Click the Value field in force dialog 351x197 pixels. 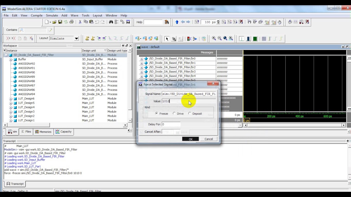point(188,101)
